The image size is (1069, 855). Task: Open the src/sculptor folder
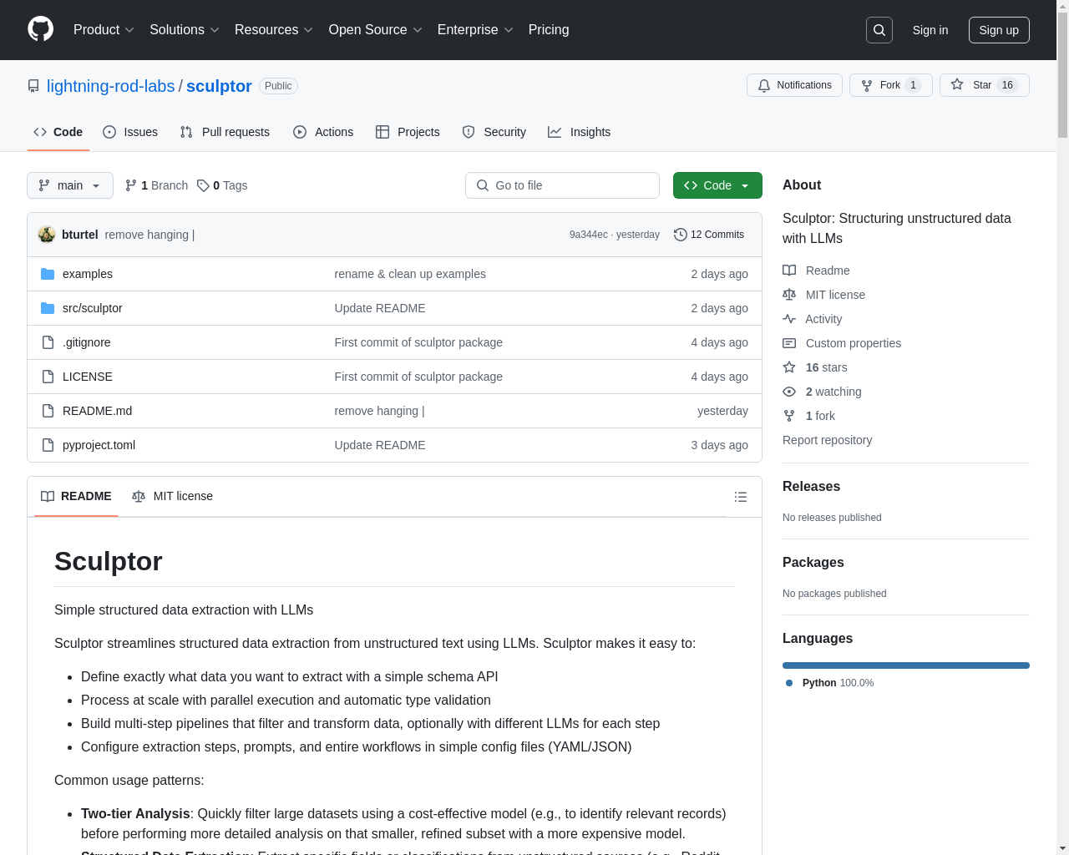(92, 308)
